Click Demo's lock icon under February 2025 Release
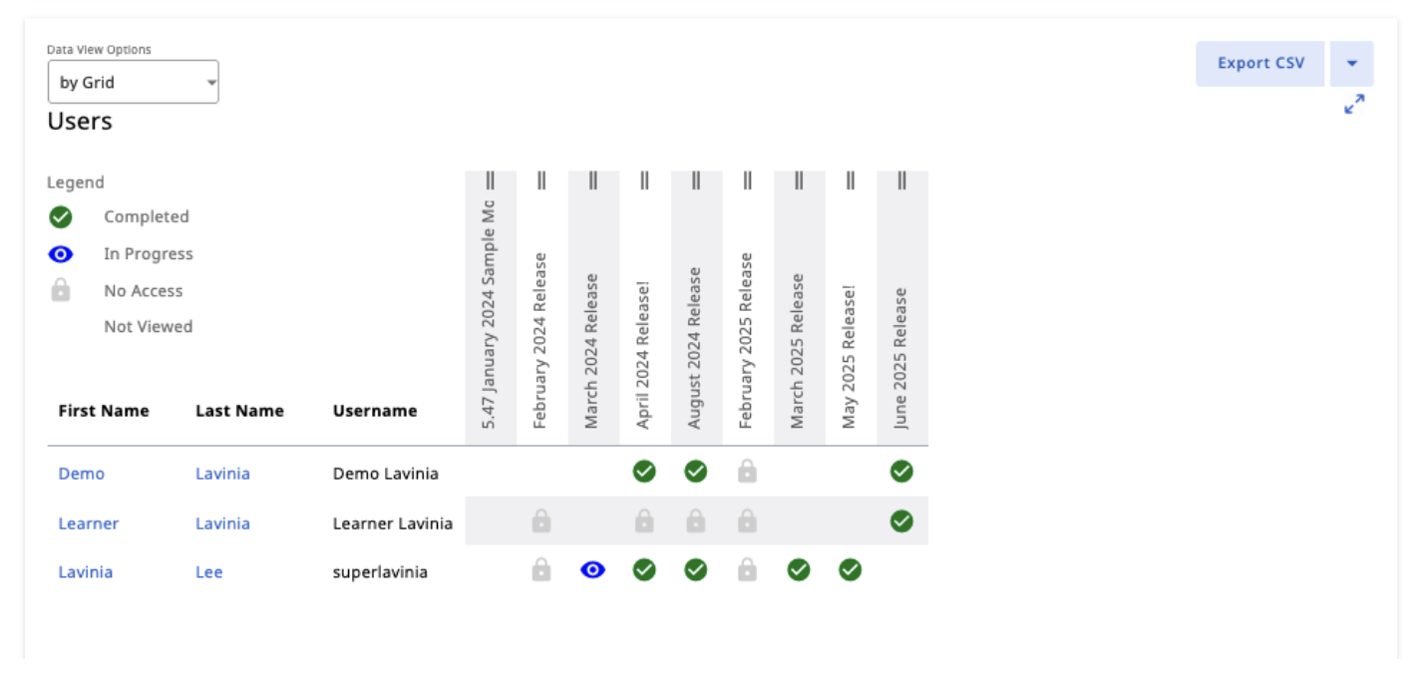The image size is (1420, 684). (747, 472)
